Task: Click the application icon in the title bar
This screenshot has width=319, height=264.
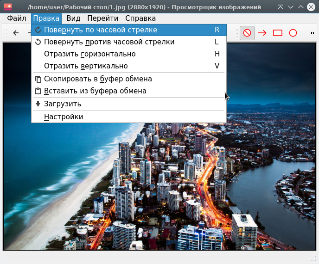Action: pos(8,7)
